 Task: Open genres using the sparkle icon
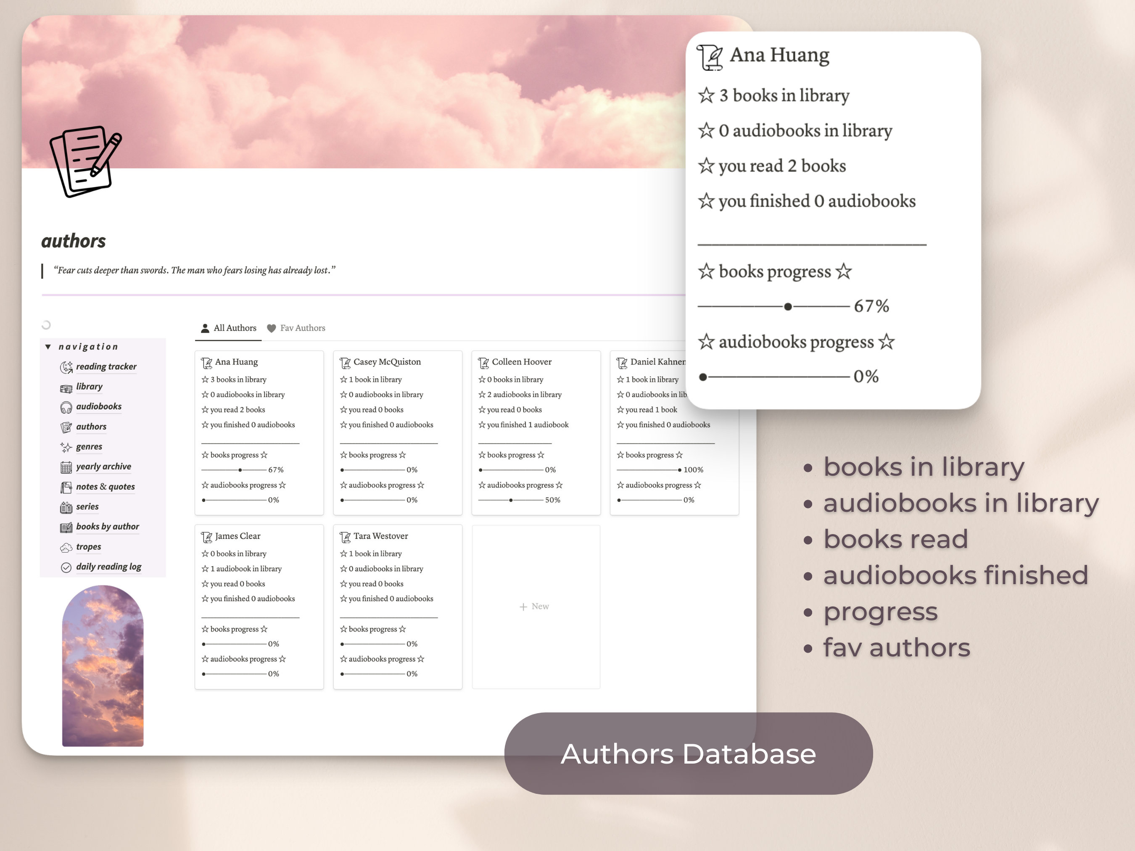tap(66, 447)
